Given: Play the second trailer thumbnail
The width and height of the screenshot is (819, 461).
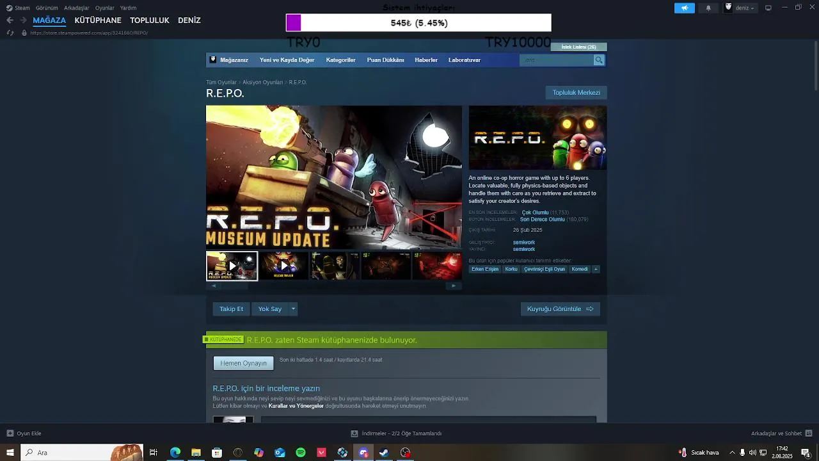Looking at the screenshot, I should tap(283, 266).
